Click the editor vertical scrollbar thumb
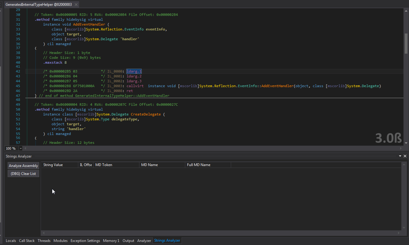Viewport: 409px width, 245px height. pos(406,44)
